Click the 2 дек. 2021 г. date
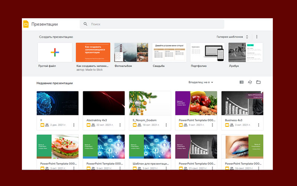Screen dimensions: 297x186 click(58, 125)
